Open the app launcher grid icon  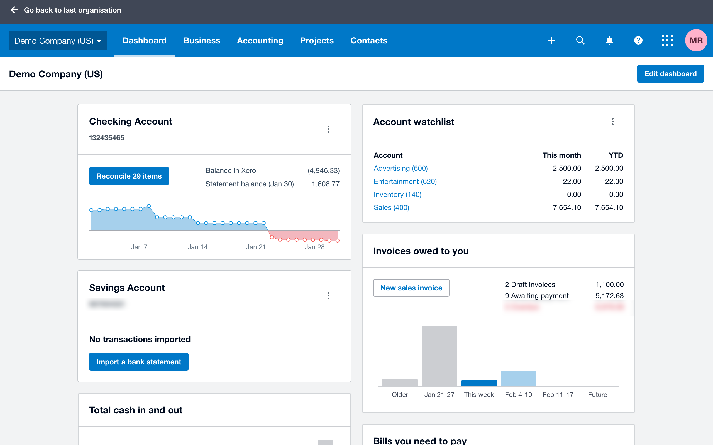pyautogui.click(x=667, y=40)
